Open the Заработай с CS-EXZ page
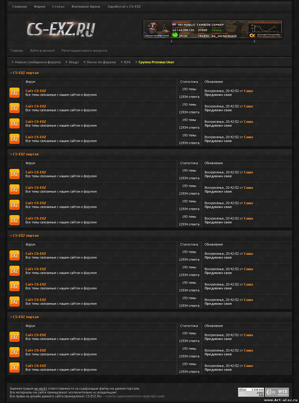Image resolution: width=299 pixels, height=403 pixels. coord(124,7)
